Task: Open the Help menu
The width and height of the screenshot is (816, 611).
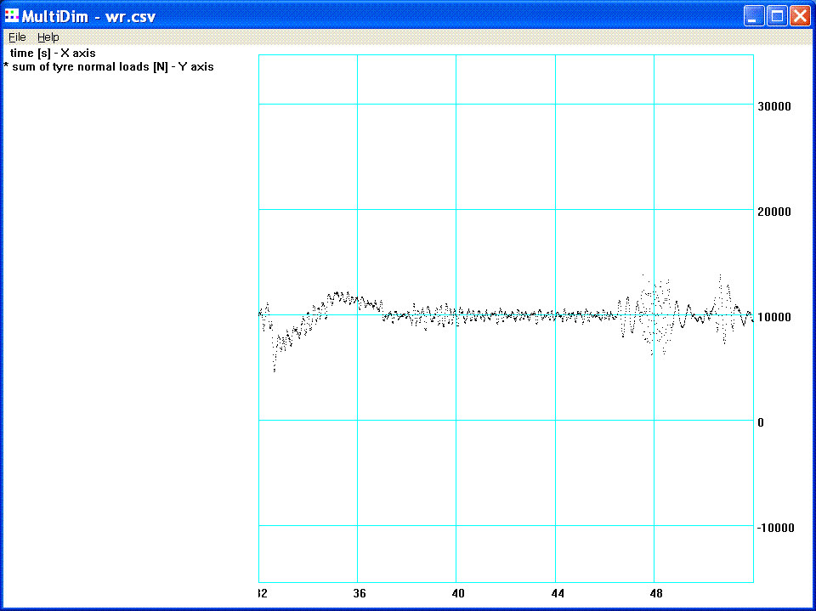Action: 48,37
